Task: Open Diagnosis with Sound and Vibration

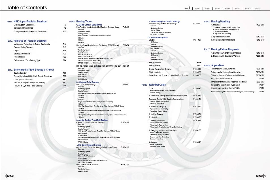Action: [x=226, y=56]
